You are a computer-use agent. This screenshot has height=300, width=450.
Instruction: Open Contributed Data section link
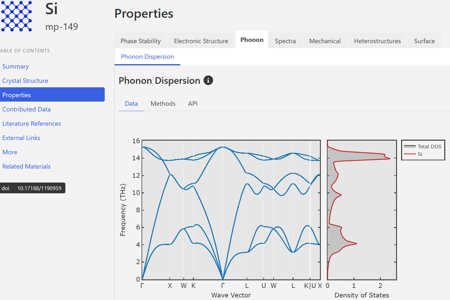pos(27,110)
